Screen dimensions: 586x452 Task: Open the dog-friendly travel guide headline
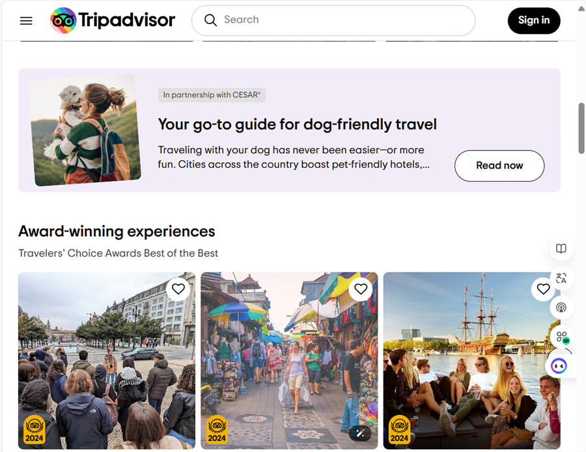click(297, 124)
